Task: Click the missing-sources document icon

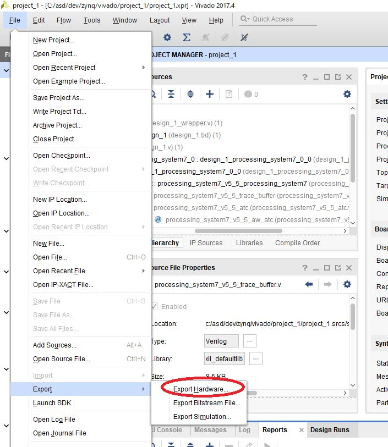Action: tap(229, 94)
